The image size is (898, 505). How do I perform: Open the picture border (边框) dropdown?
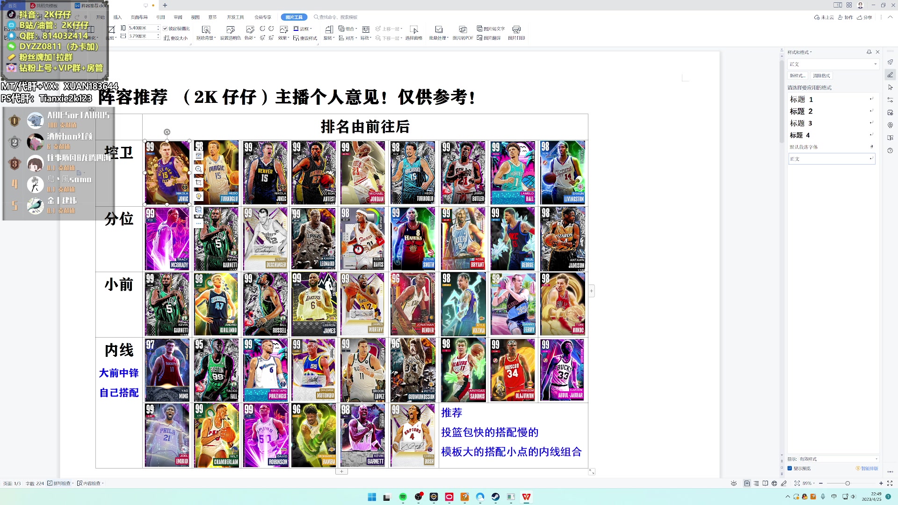[302, 29]
